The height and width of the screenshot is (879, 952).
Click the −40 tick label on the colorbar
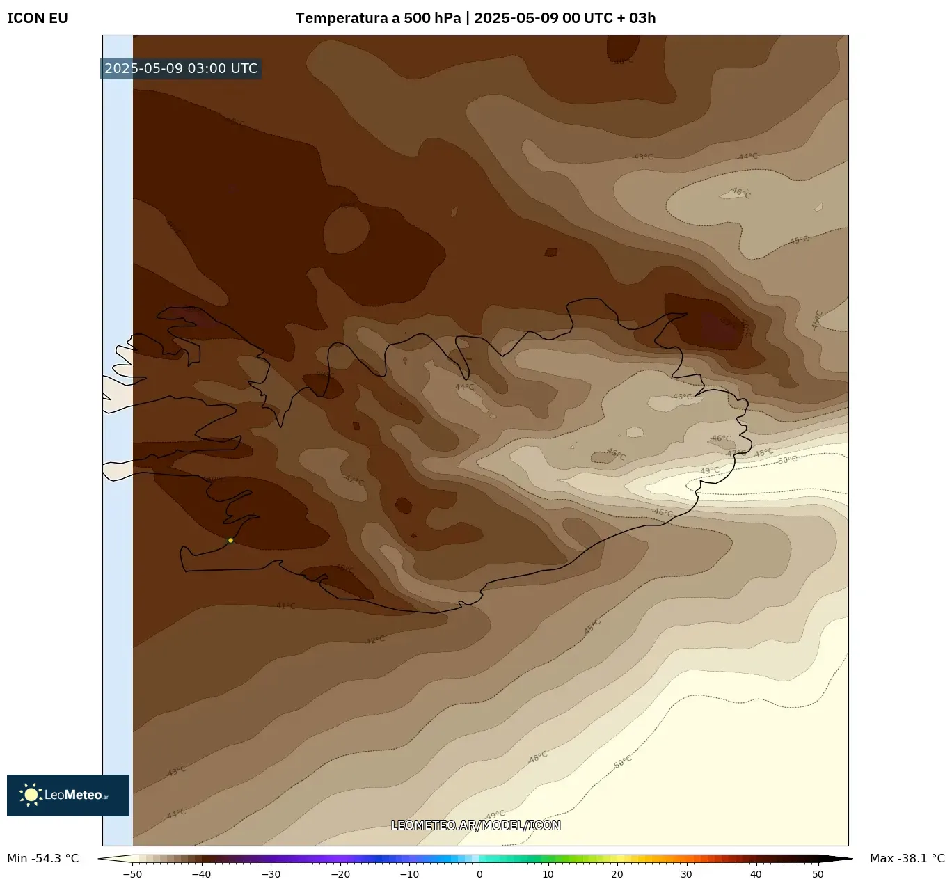point(201,874)
